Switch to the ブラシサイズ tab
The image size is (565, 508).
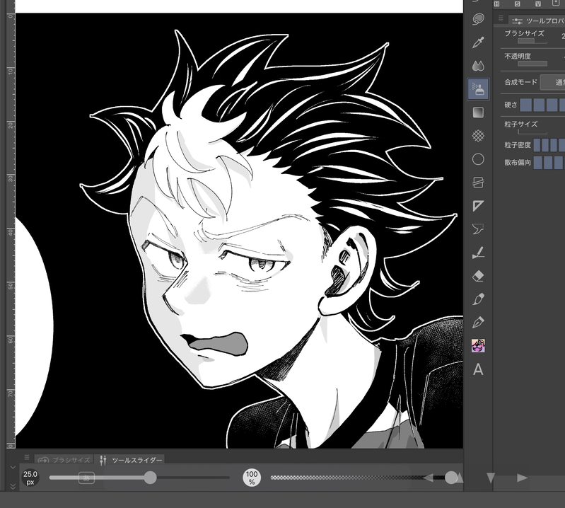click(64, 460)
